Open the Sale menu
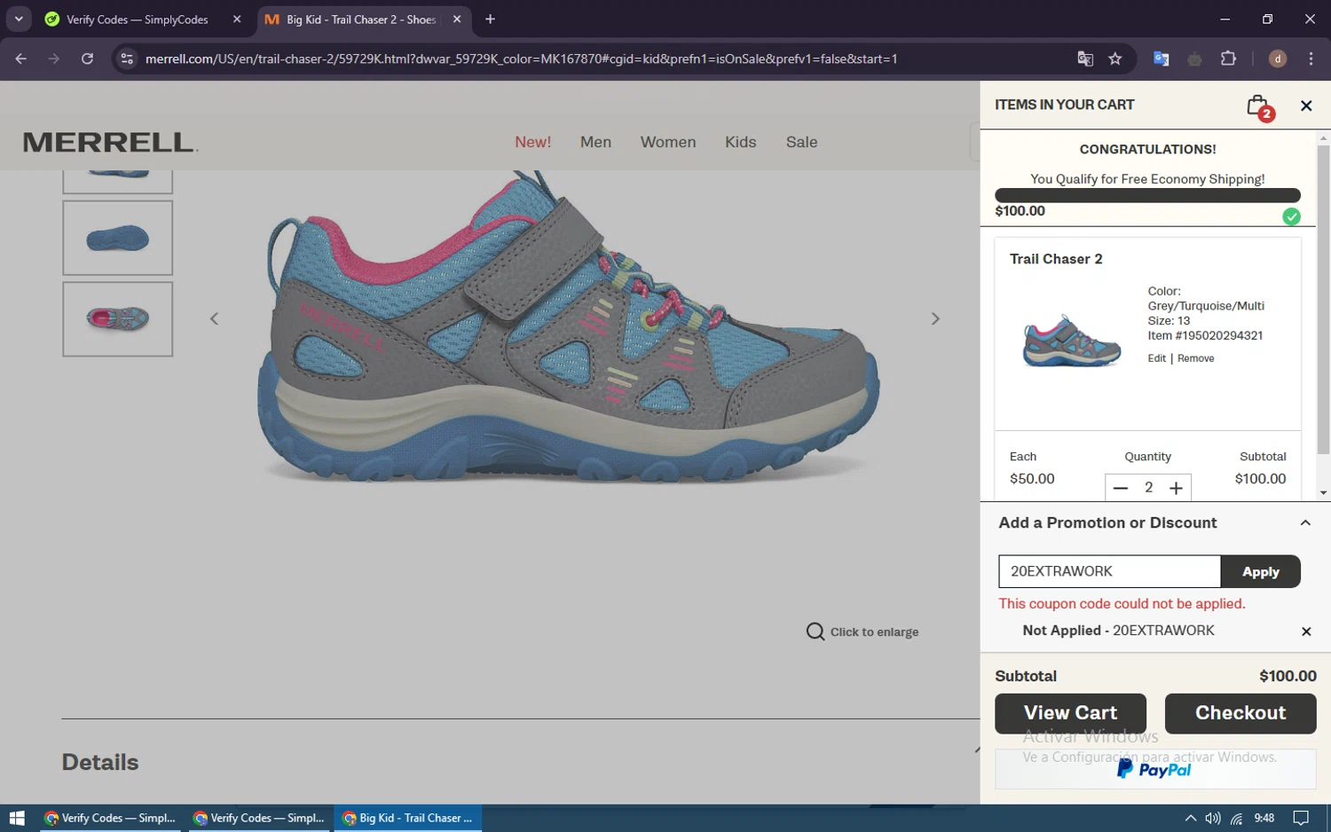The width and height of the screenshot is (1331, 832). pyautogui.click(x=801, y=142)
